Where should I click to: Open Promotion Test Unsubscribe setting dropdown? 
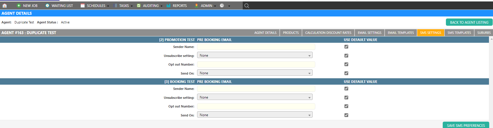pyautogui.click(x=255, y=55)
